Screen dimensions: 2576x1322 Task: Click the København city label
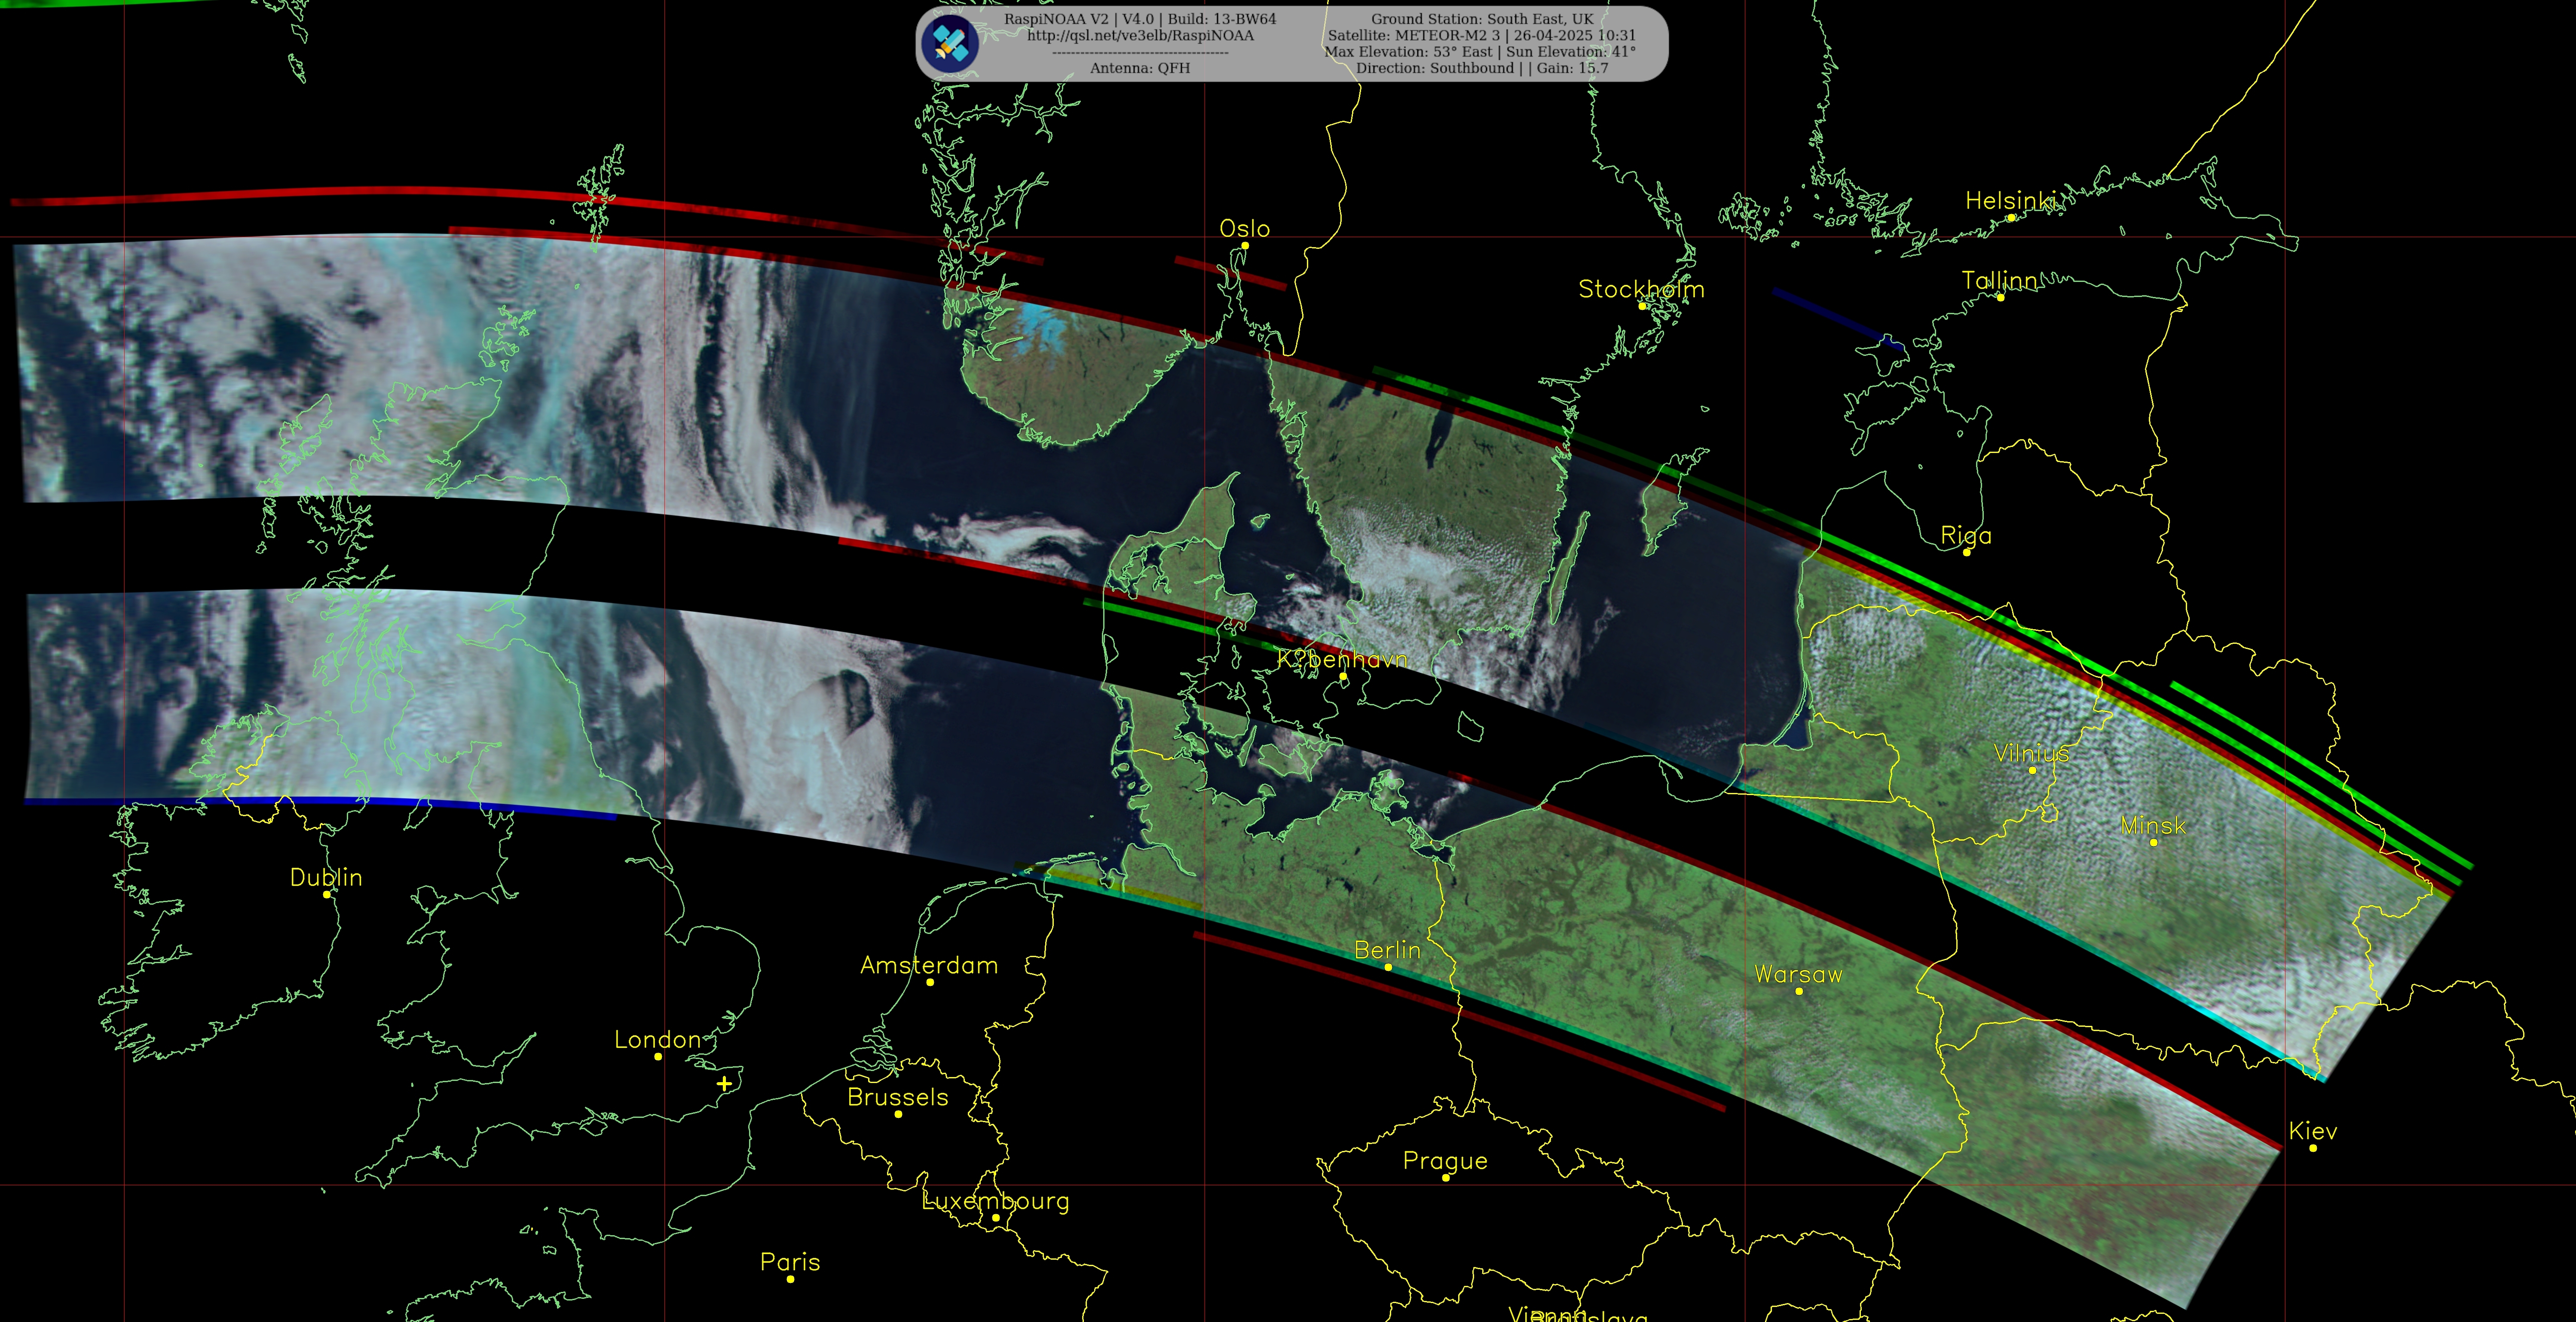(x=1342, y=660)
